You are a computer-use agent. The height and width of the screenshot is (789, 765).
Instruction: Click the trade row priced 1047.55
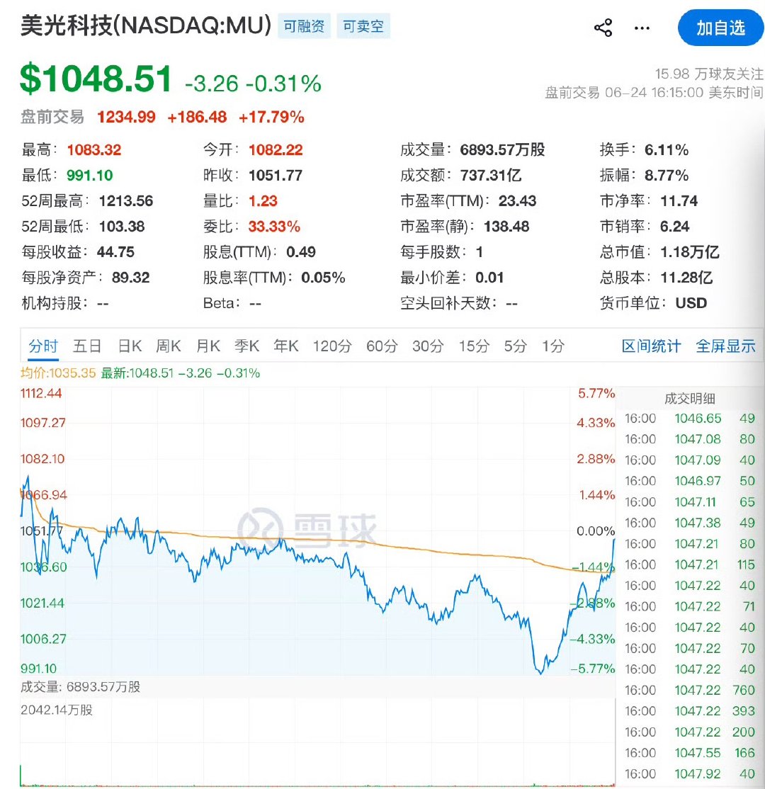point(689,754)
